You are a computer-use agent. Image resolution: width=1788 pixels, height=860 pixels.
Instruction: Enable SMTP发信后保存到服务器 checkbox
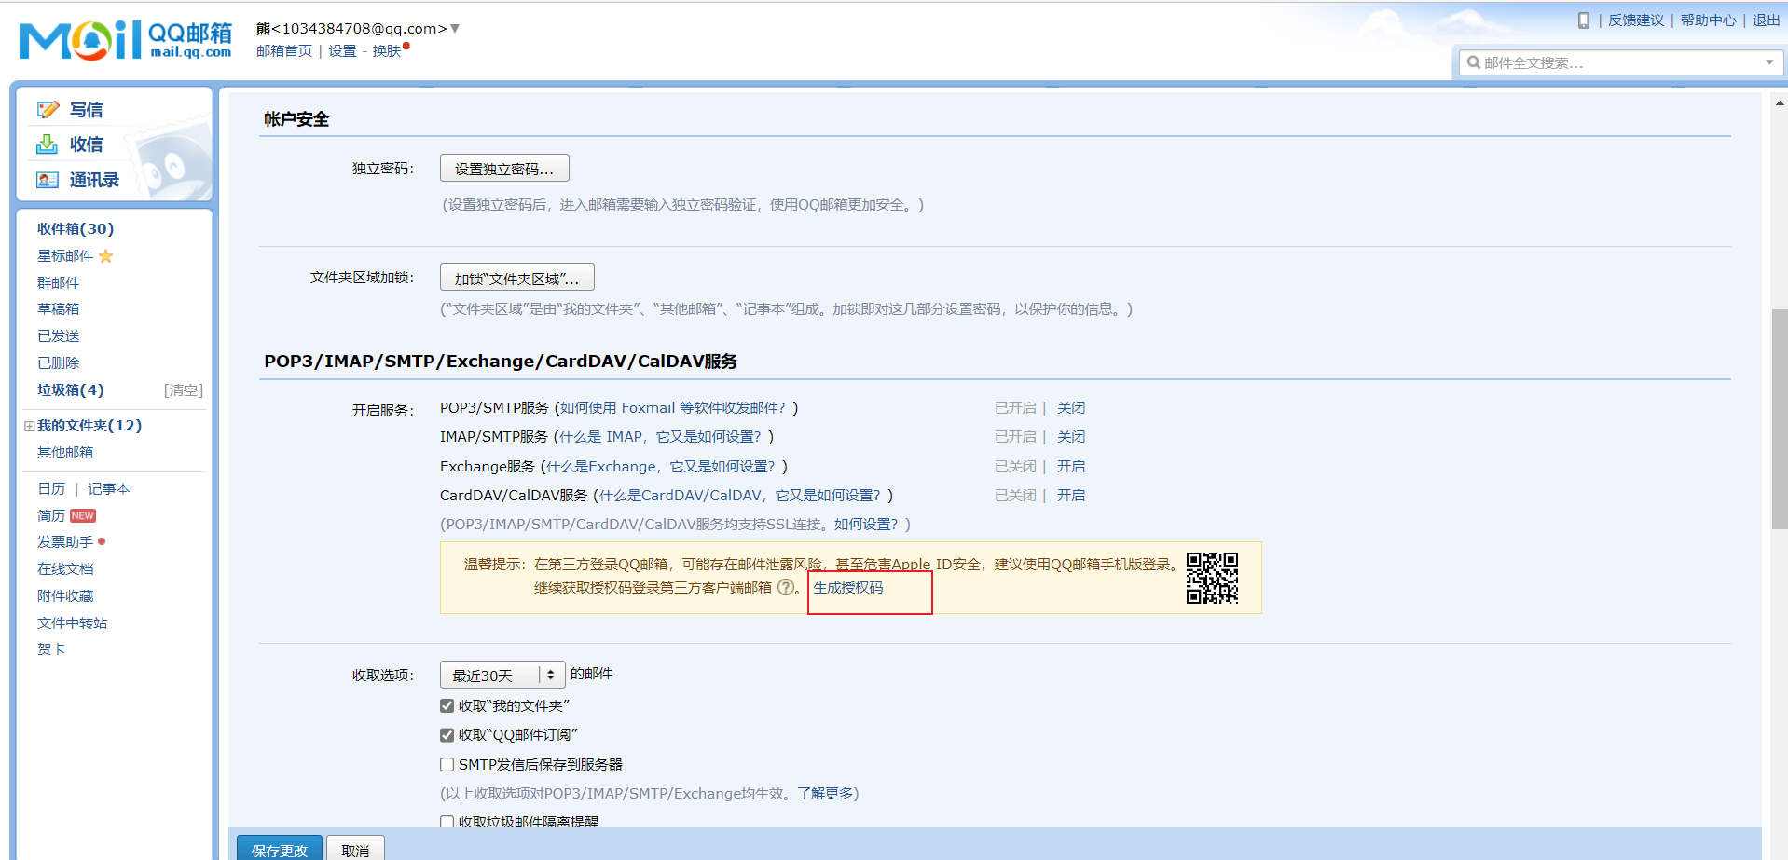tap(447, 764)
